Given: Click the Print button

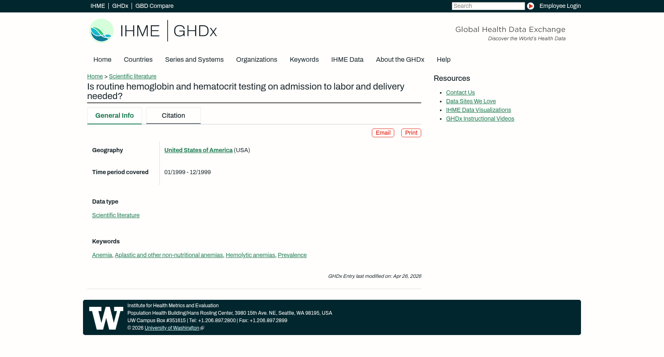Looking at the screenshot, I should pyautogui.click(x=411, y=133).
